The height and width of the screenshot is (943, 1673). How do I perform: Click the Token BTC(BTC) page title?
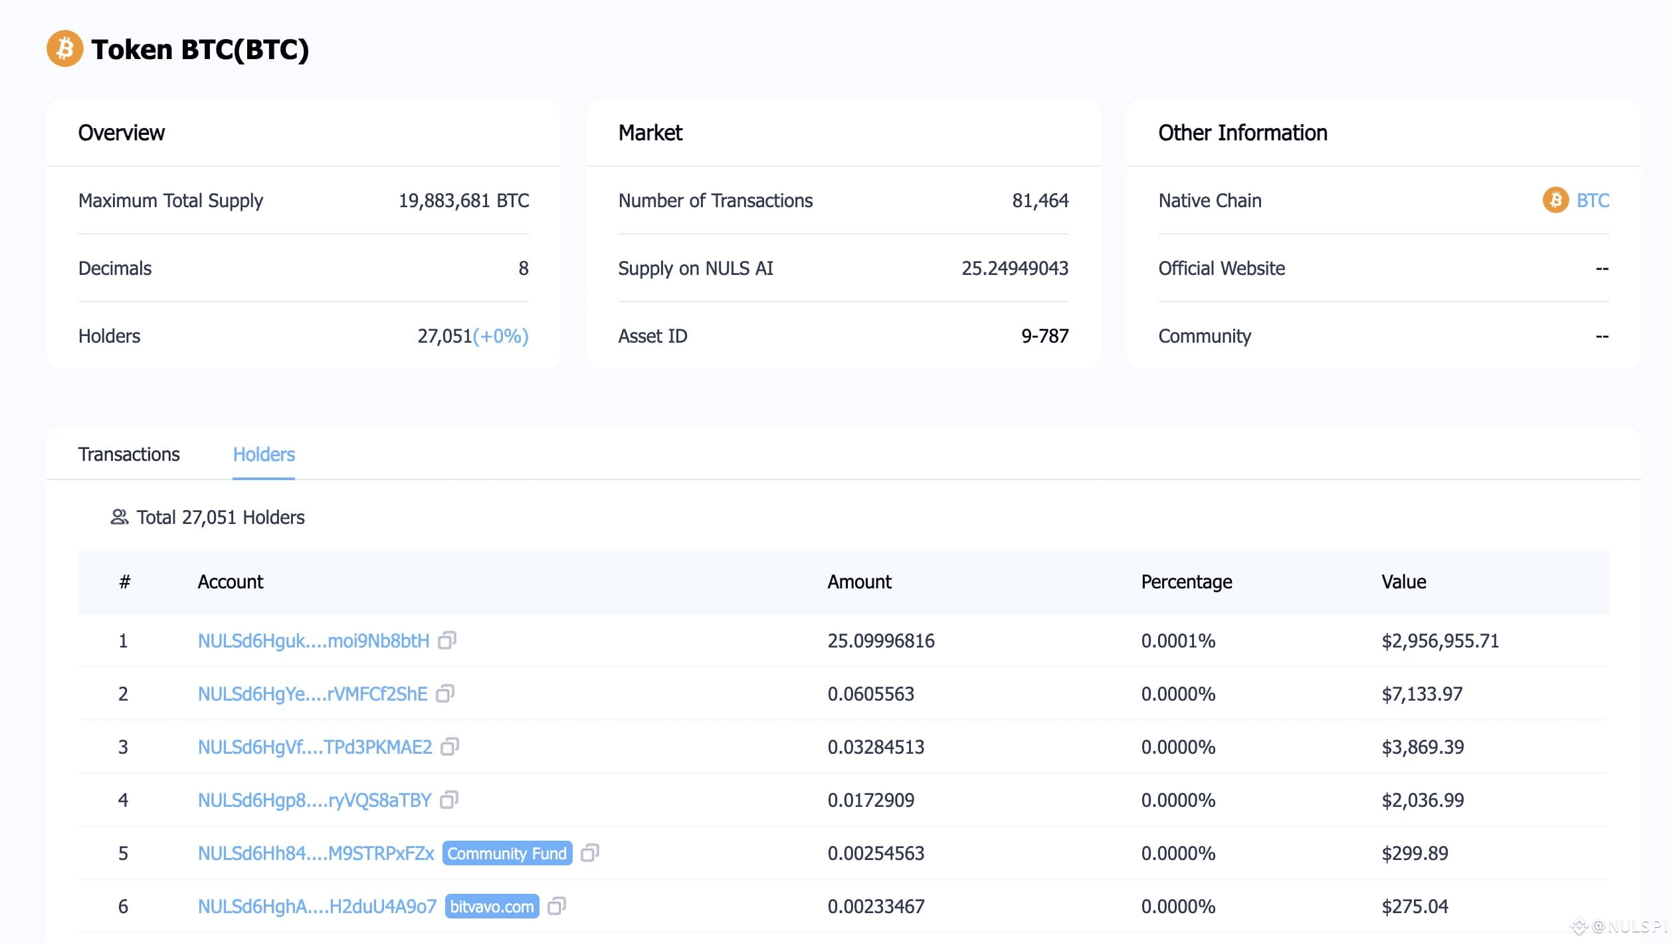(x=200, y=49)
